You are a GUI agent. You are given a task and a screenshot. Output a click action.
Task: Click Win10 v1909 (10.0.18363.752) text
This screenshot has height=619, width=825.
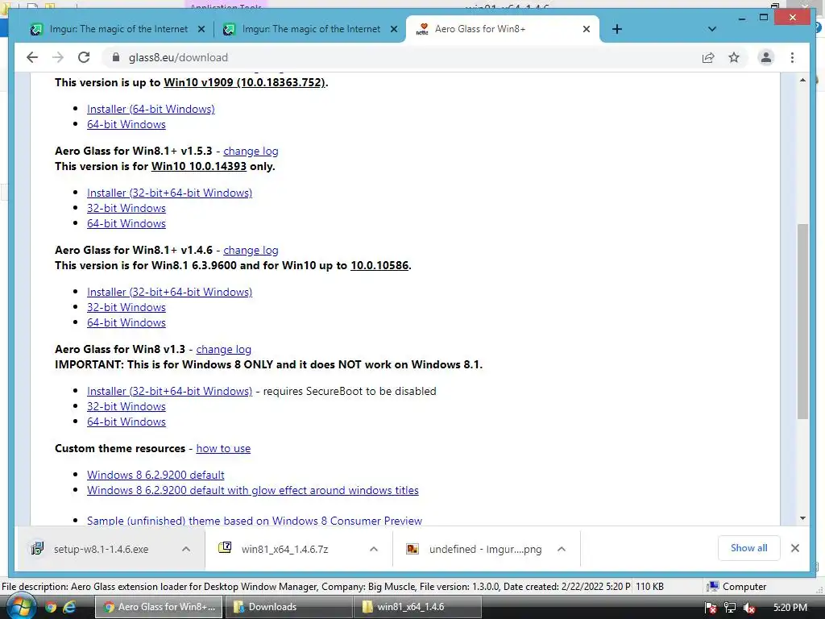245,83
